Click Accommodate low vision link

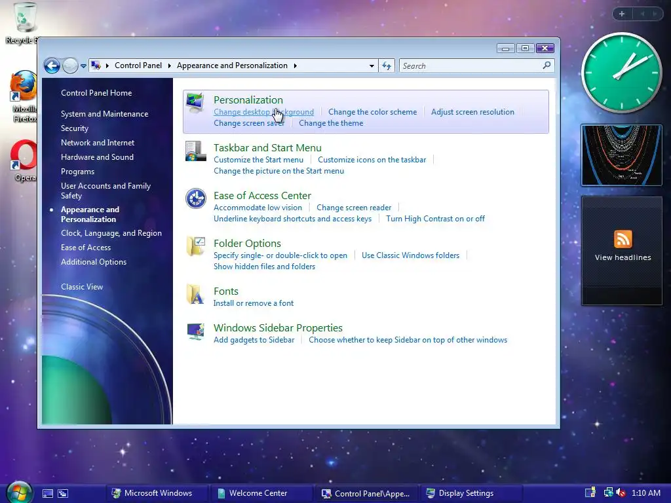coord(258,208)
